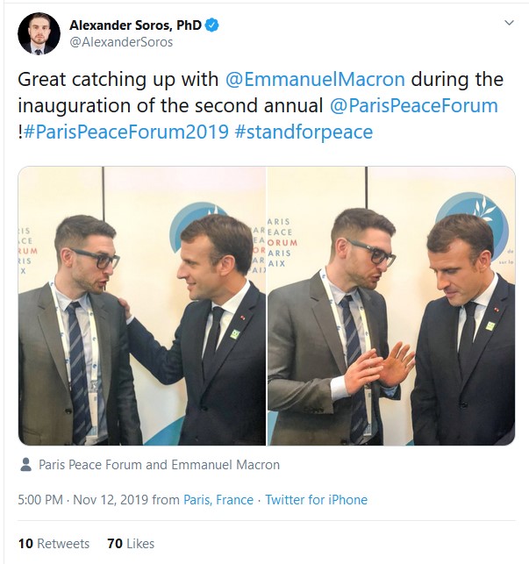The image size is (529, 564).
Task: Select the #standforpeace hashtag
Action: (x=304, y=132)
